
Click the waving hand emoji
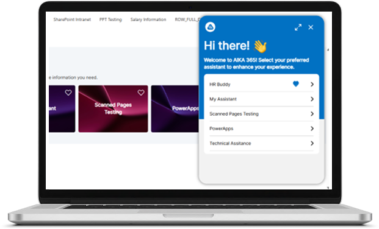[x=260, y=46]
